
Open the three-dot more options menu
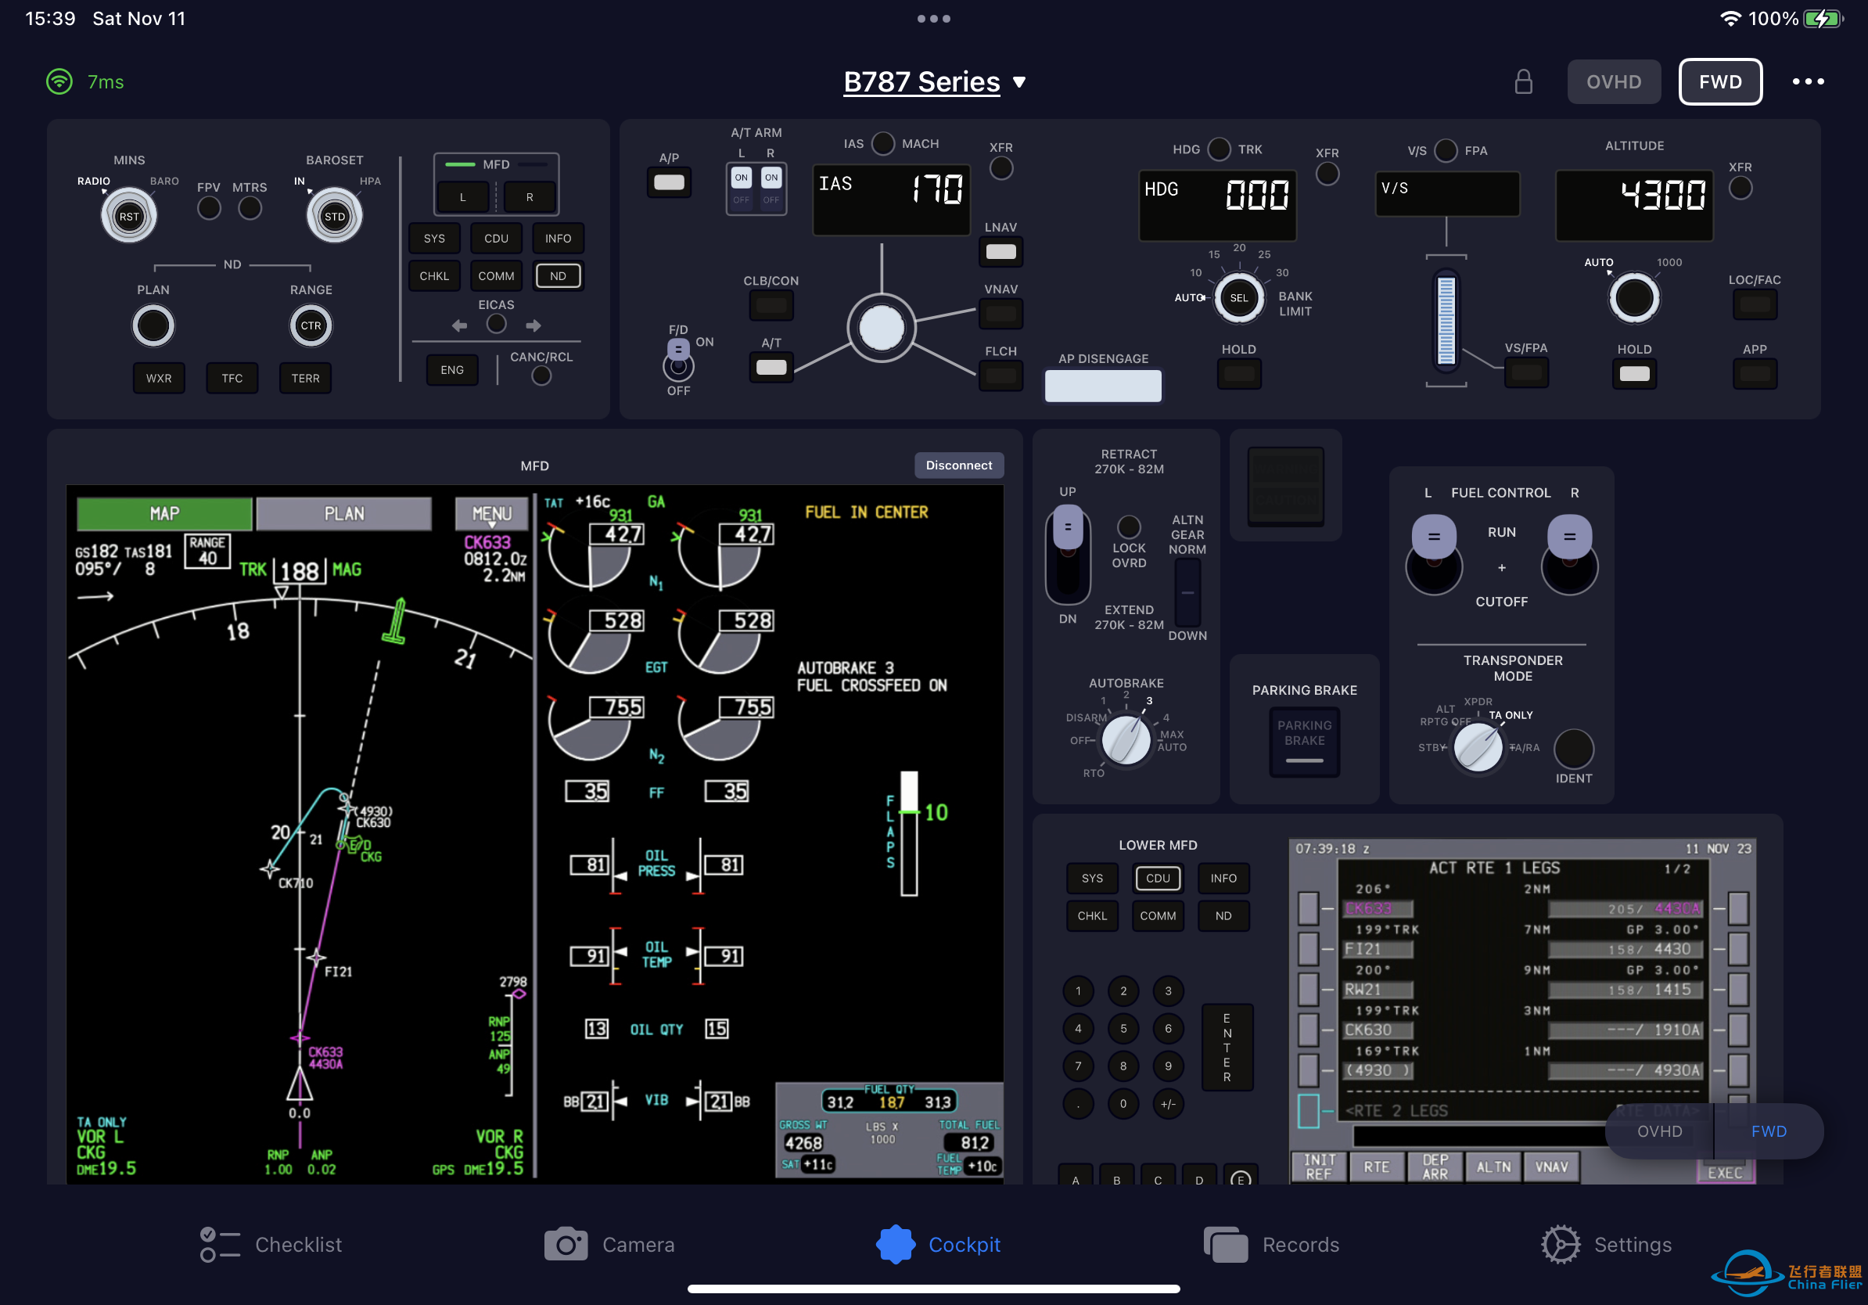coord(1808,81)
